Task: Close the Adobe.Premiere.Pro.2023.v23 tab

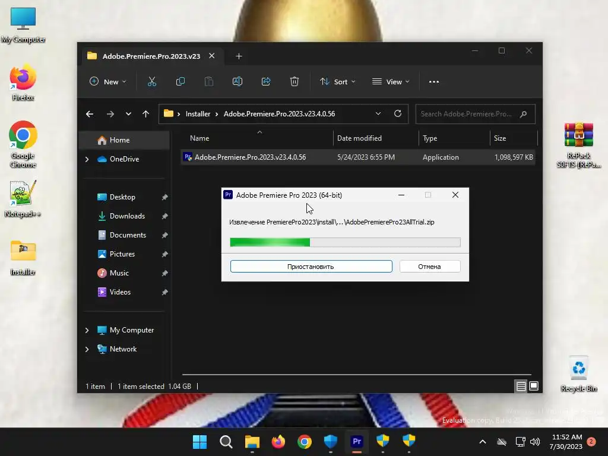Action: [x=212, y=56]
